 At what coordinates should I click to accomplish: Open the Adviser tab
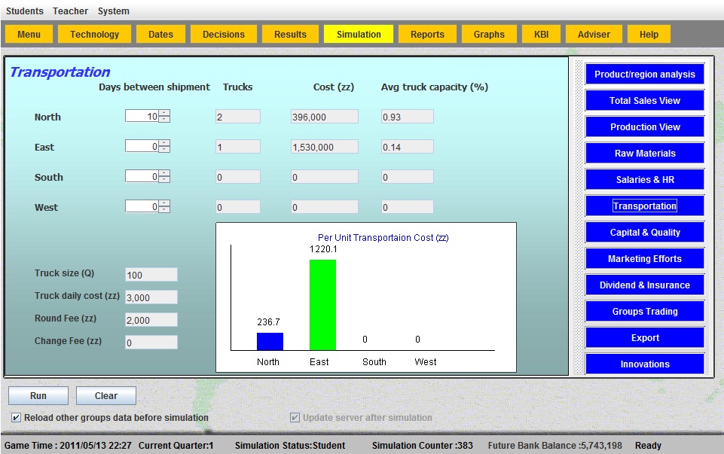pyautogui.click(x=594, y=34)
